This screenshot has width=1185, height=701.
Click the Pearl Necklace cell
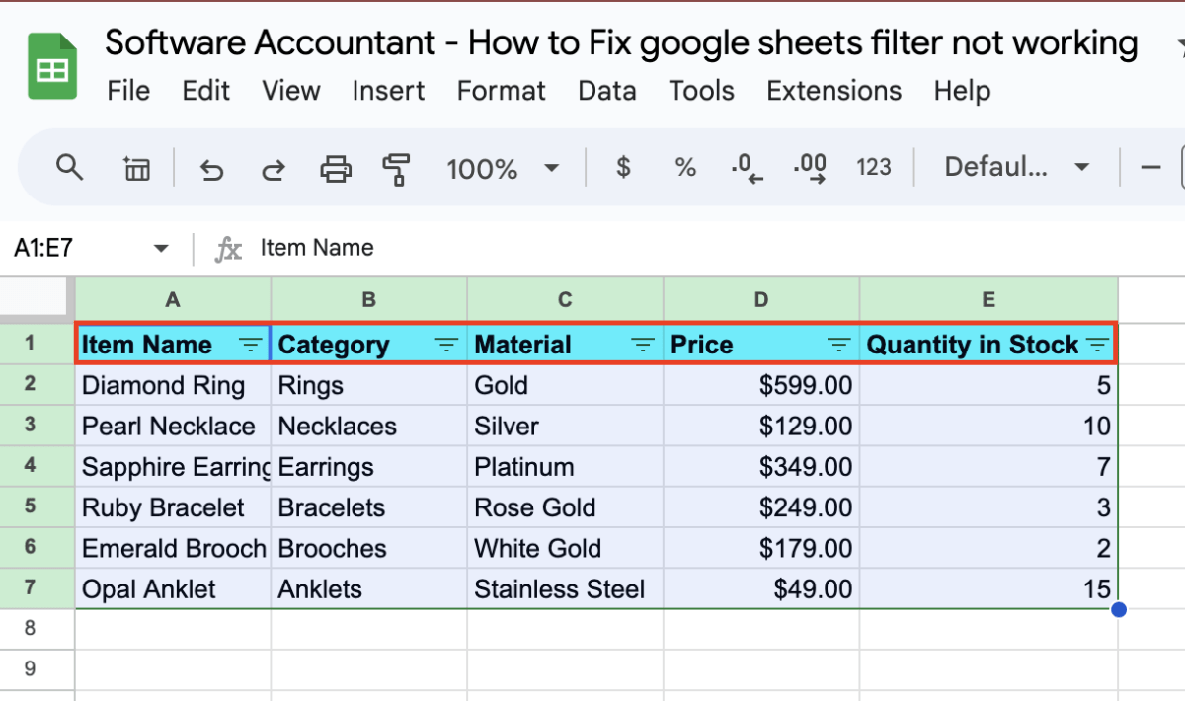click(173, 426)
